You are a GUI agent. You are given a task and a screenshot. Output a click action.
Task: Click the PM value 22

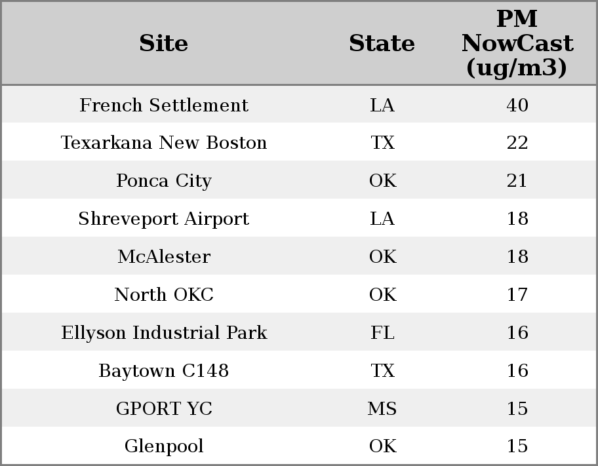coord(517,143)
